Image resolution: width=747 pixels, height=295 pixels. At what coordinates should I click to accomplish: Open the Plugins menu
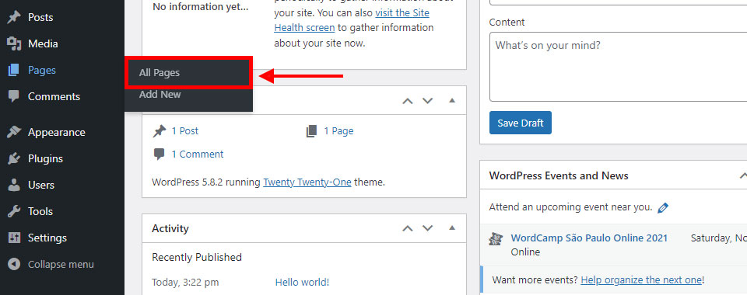point(45,158)
